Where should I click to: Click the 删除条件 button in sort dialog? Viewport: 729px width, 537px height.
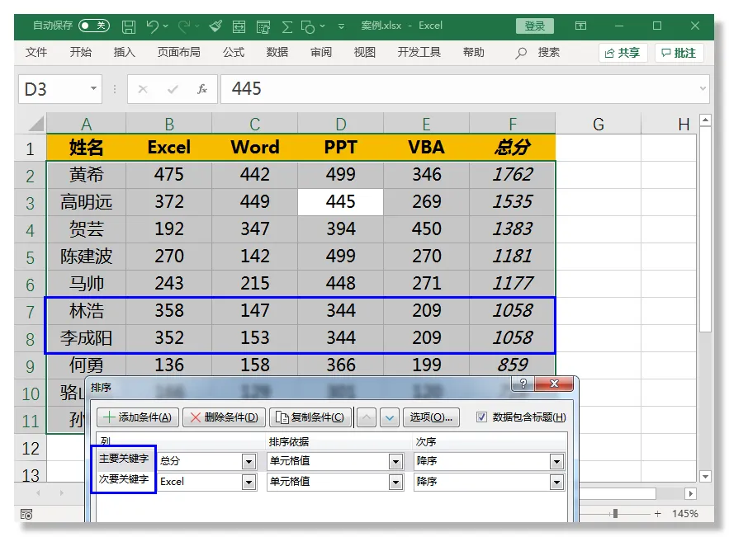[224, 417]
